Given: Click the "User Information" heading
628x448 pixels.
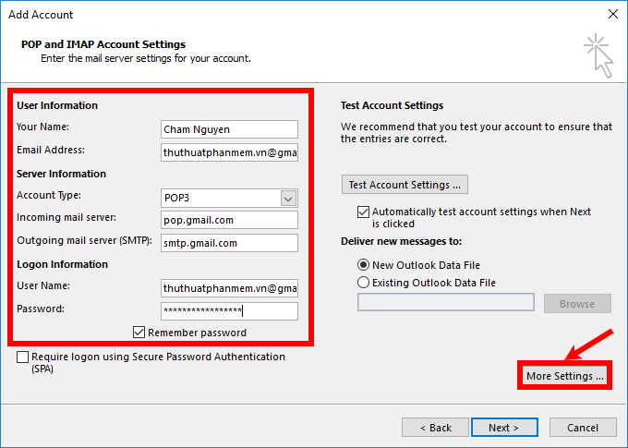Looking at the screenshot, I should [57, 105].
